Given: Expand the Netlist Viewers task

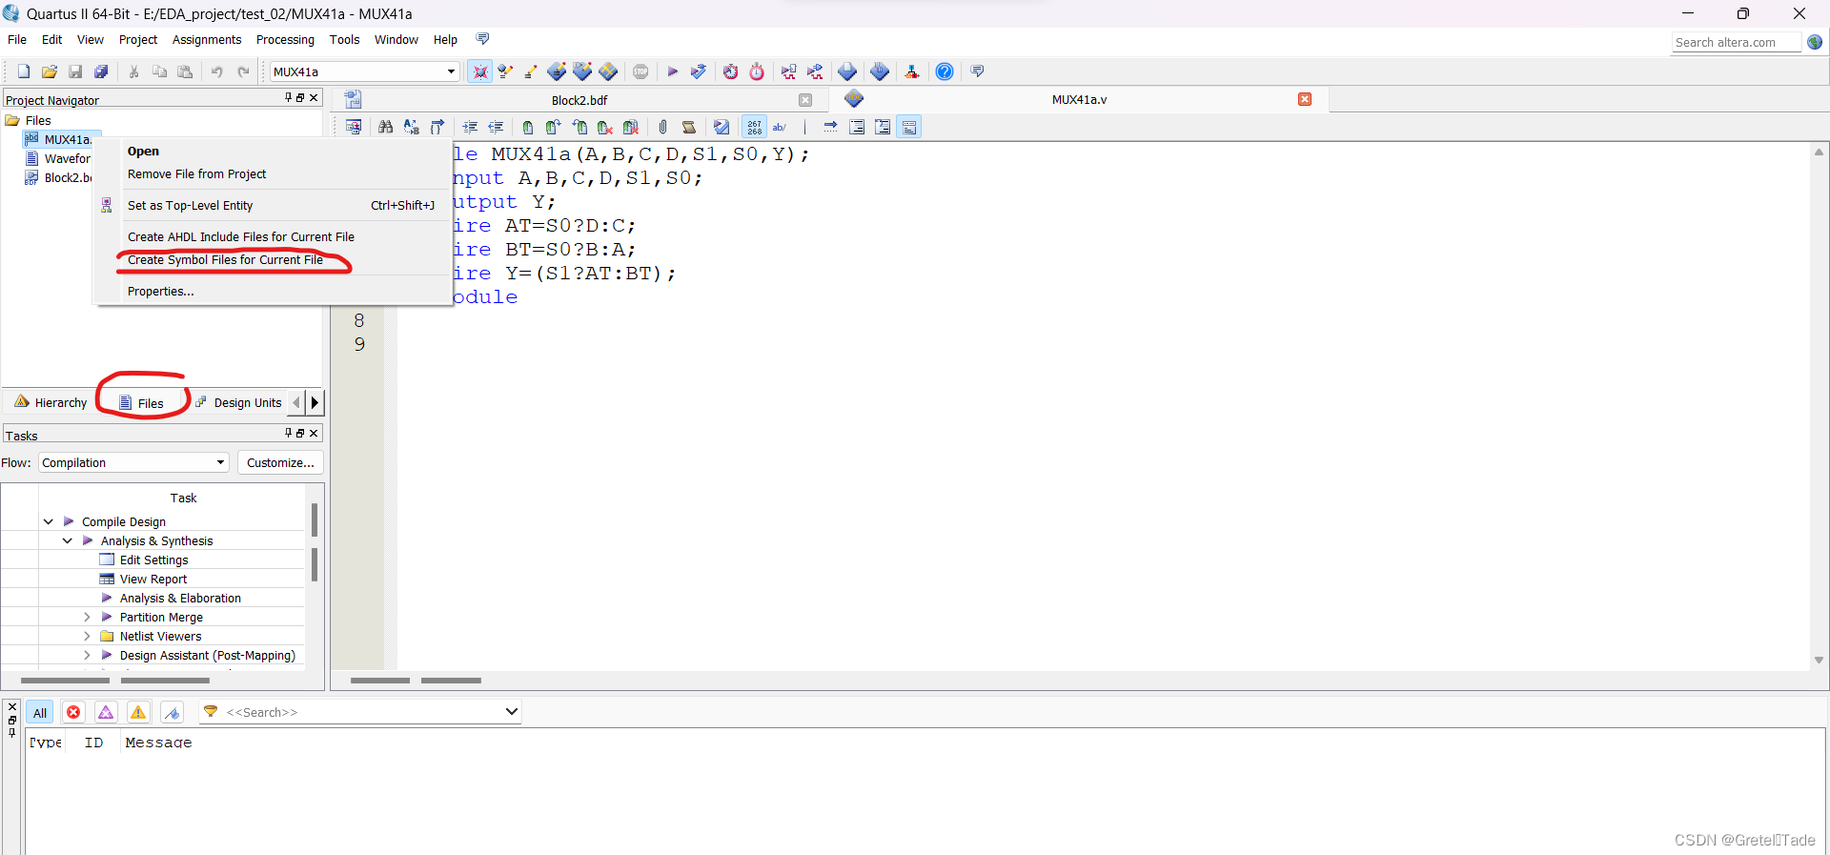Looking at the screenshot, I should coord(87,636).
